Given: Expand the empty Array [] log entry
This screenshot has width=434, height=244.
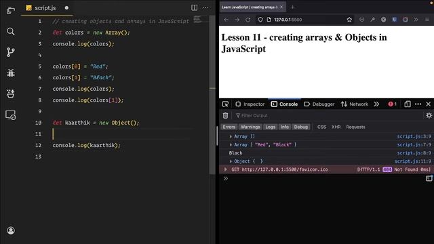Looking at the screenshot, I should (231, 136).
